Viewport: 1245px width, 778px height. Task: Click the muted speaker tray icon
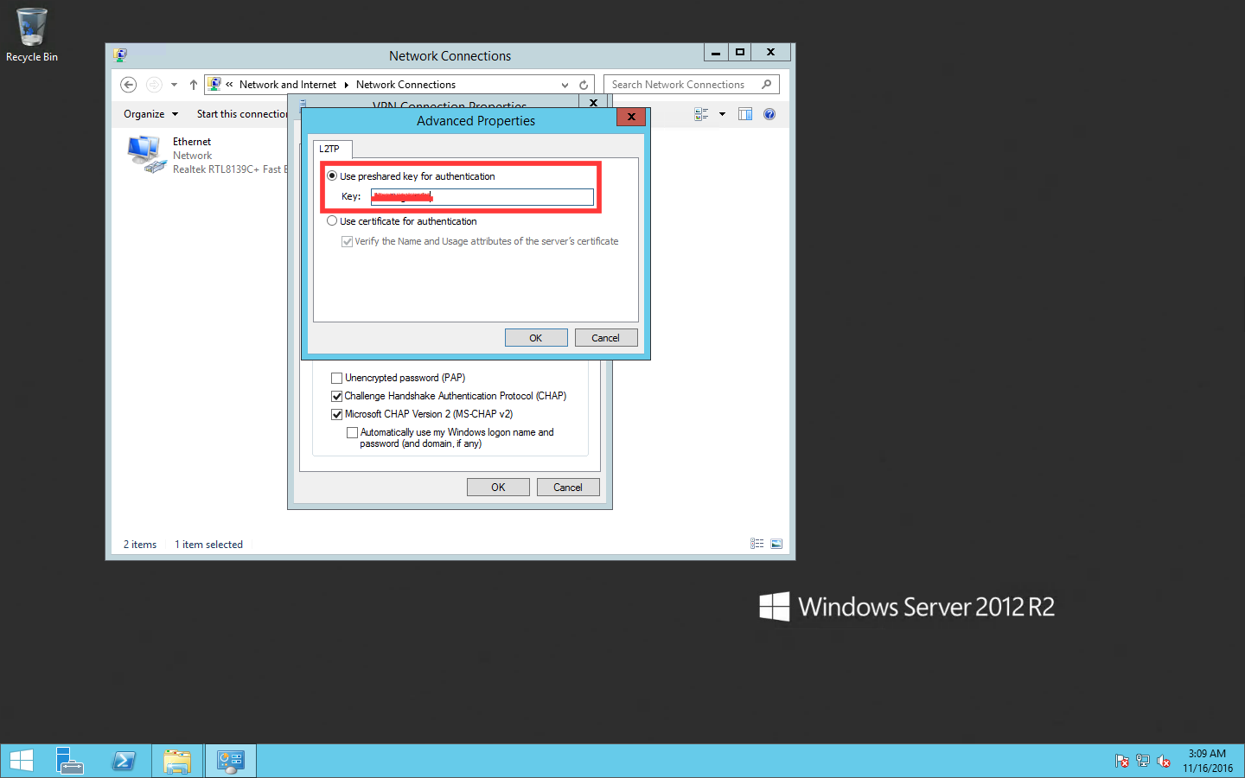click(1164, 761)
